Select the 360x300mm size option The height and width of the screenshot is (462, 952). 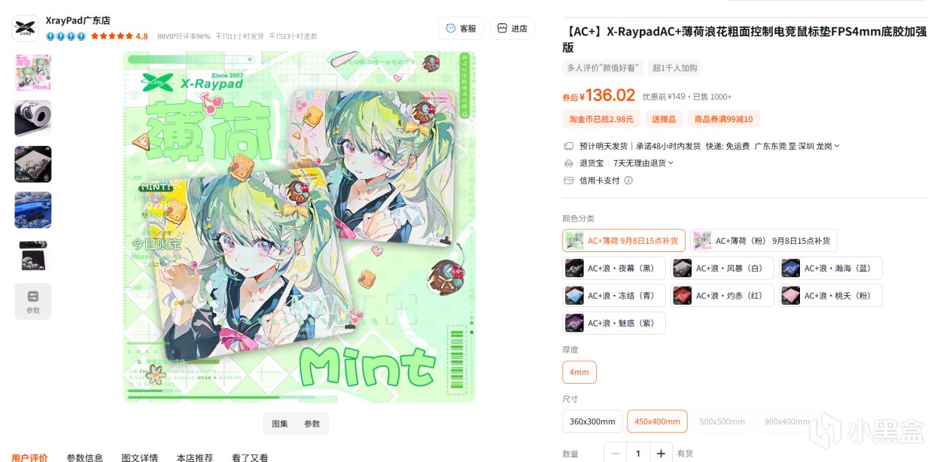592,421
